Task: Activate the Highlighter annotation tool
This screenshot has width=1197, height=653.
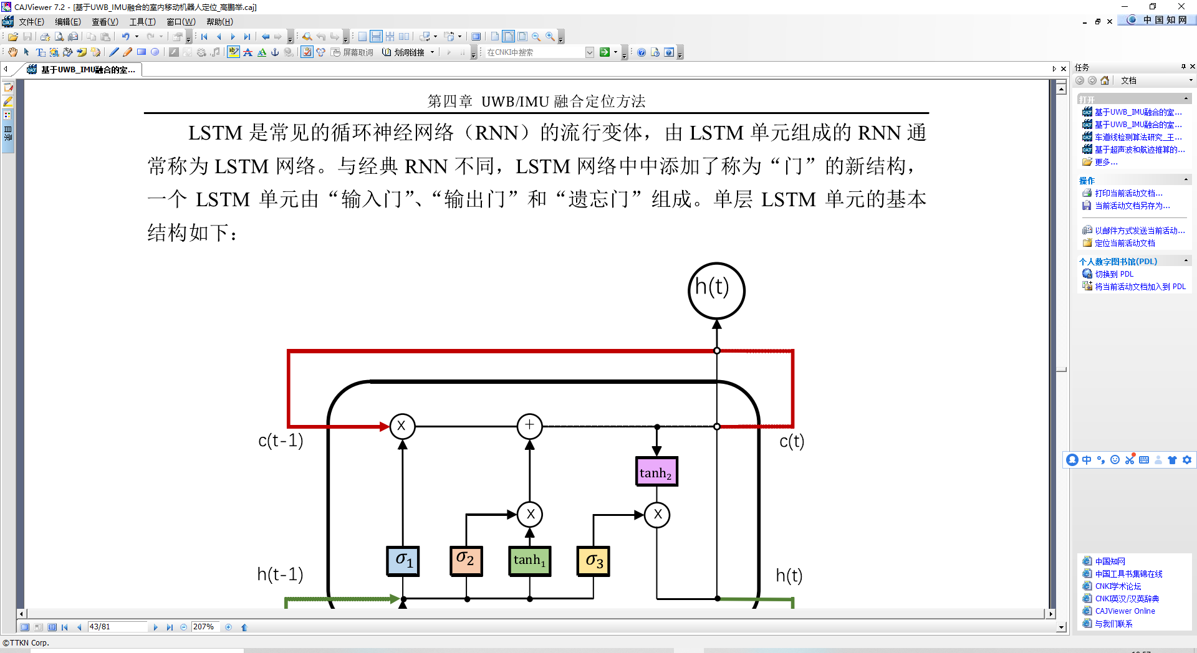Action: [x=234, y=52]
